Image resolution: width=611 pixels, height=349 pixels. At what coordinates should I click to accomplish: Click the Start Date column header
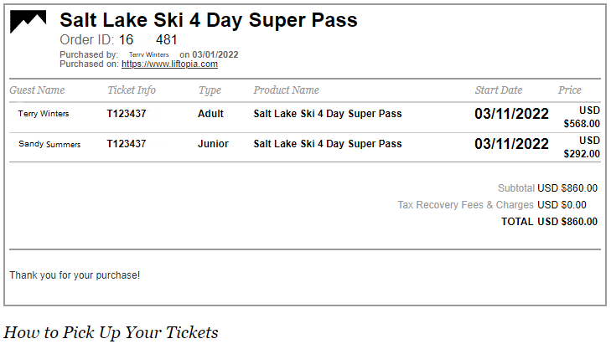point(498,90)
